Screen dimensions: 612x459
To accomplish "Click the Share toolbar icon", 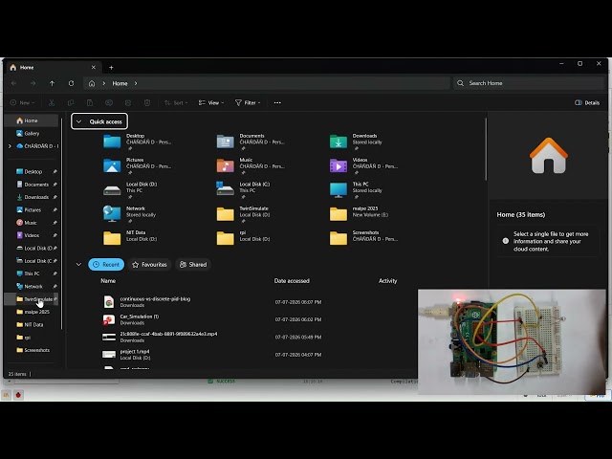I will (128, 102).
